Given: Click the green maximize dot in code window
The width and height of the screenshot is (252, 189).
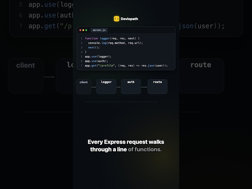Looking at the screenshot, I should coord(86,30).
